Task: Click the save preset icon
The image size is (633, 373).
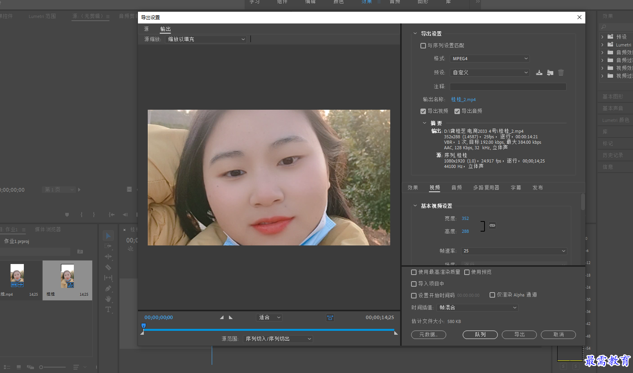Action: click(x=539, y=73)
